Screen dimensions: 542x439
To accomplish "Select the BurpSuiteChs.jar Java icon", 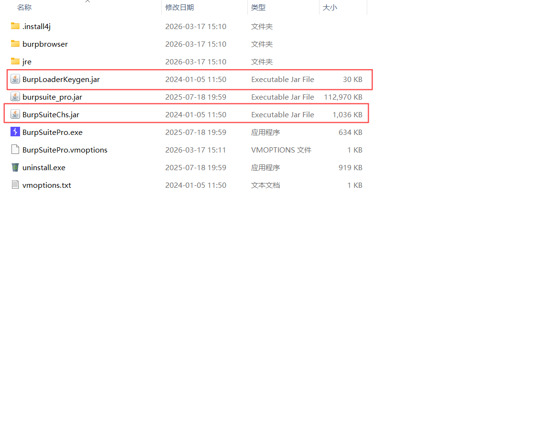I will (15, 114).
